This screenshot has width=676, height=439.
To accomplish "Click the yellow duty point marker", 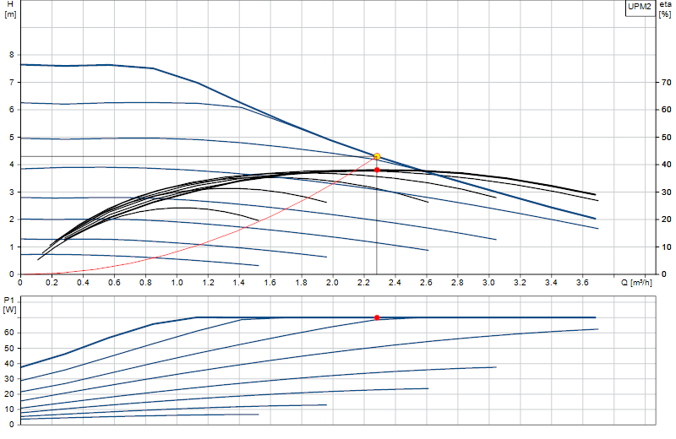I will tap(377, 156).
